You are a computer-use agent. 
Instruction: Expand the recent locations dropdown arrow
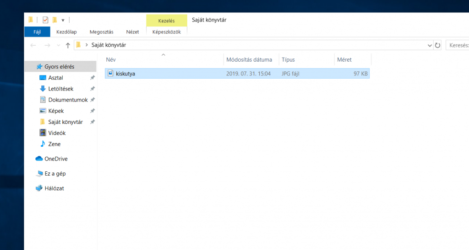pos(58,45)
